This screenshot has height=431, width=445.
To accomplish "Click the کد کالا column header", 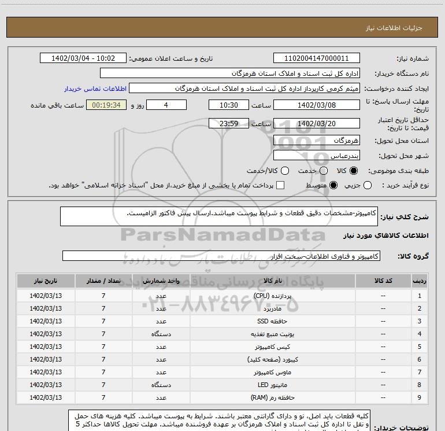I will pyautogui.click(x=383, y=281).
